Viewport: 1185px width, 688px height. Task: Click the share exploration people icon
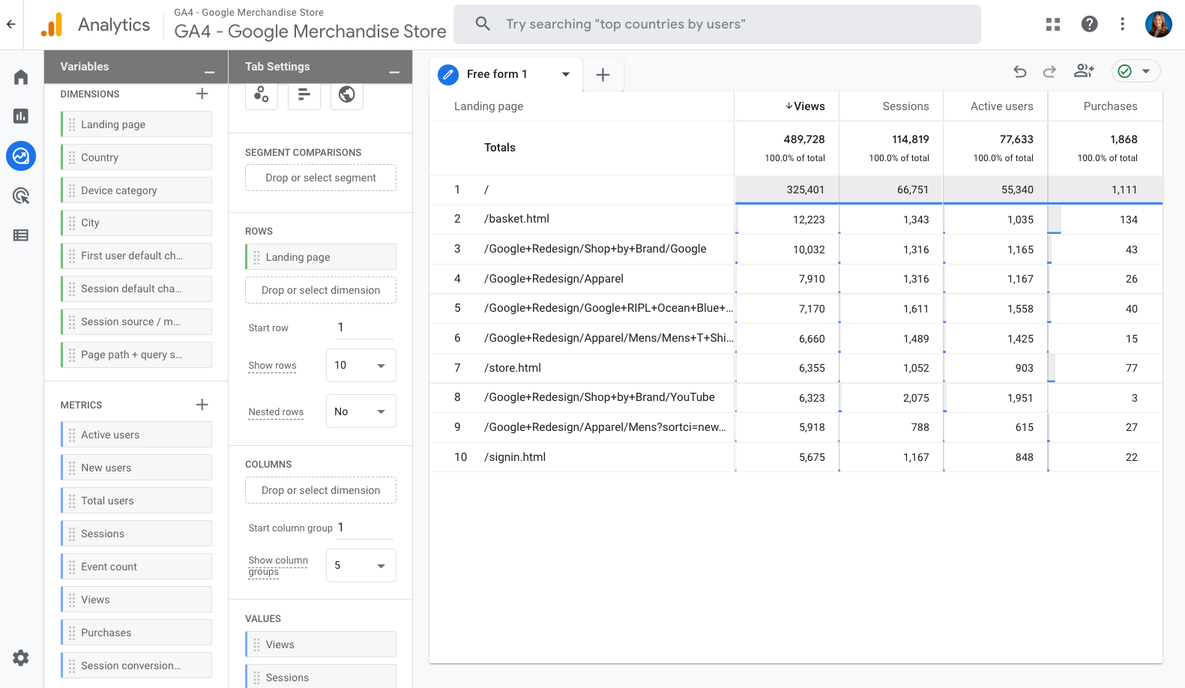click(x=1084, y=71)
